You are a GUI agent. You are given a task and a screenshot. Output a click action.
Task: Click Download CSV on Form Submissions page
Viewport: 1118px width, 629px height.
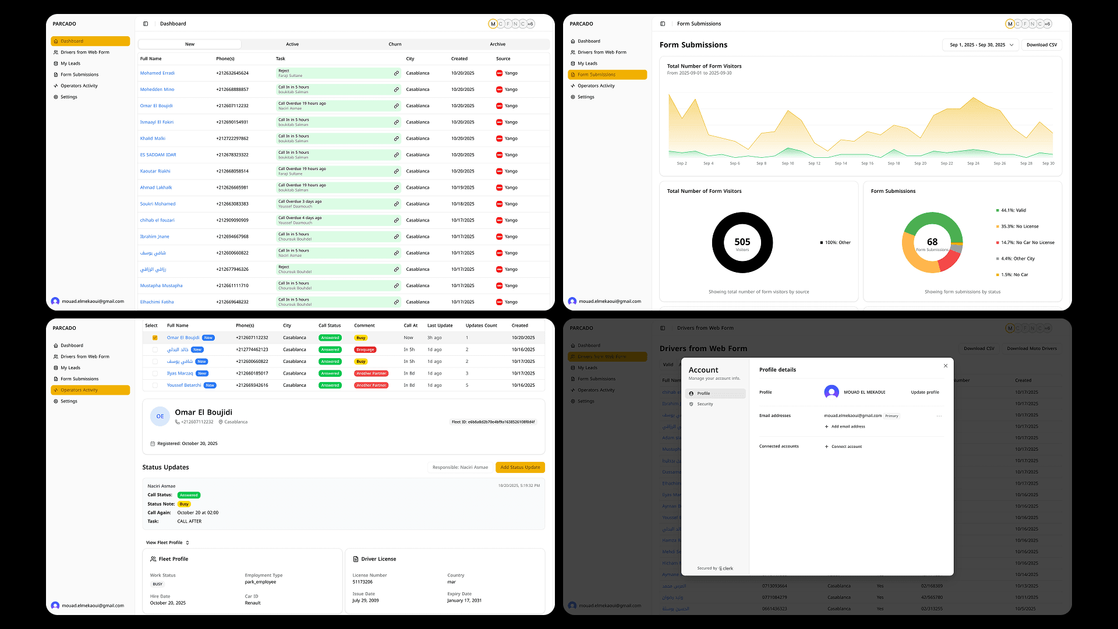point(1042,45)
